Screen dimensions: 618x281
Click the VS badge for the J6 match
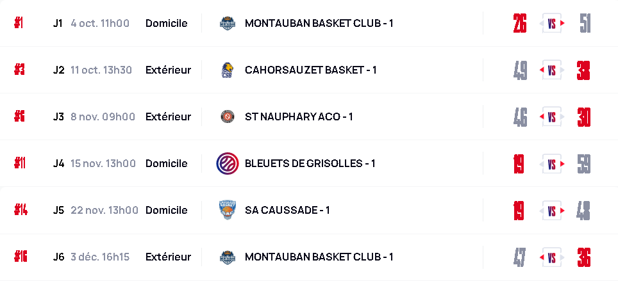[x=551, y=257]
